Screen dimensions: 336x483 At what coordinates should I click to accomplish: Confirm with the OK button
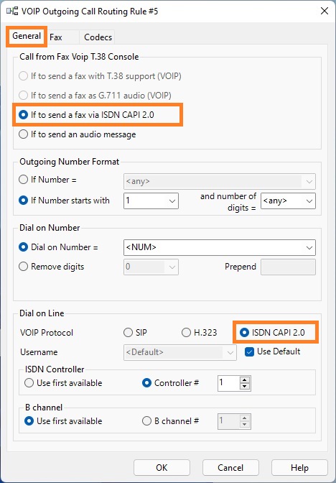click(162, 468)
